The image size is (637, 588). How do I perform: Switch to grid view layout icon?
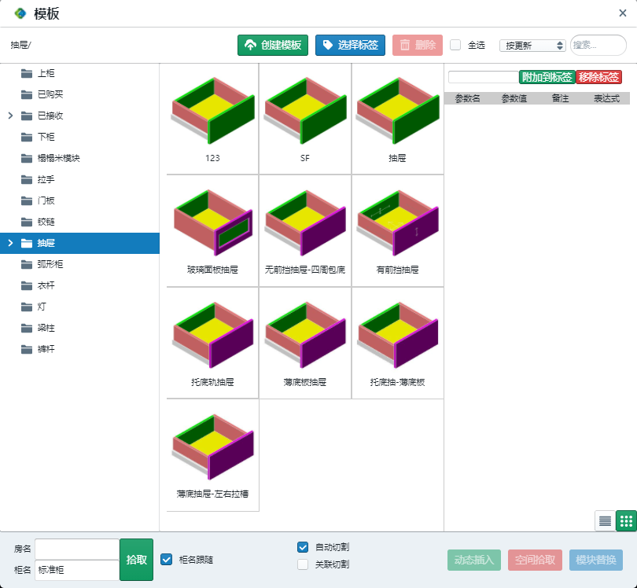pyautogui.click(x=626, y=520)
